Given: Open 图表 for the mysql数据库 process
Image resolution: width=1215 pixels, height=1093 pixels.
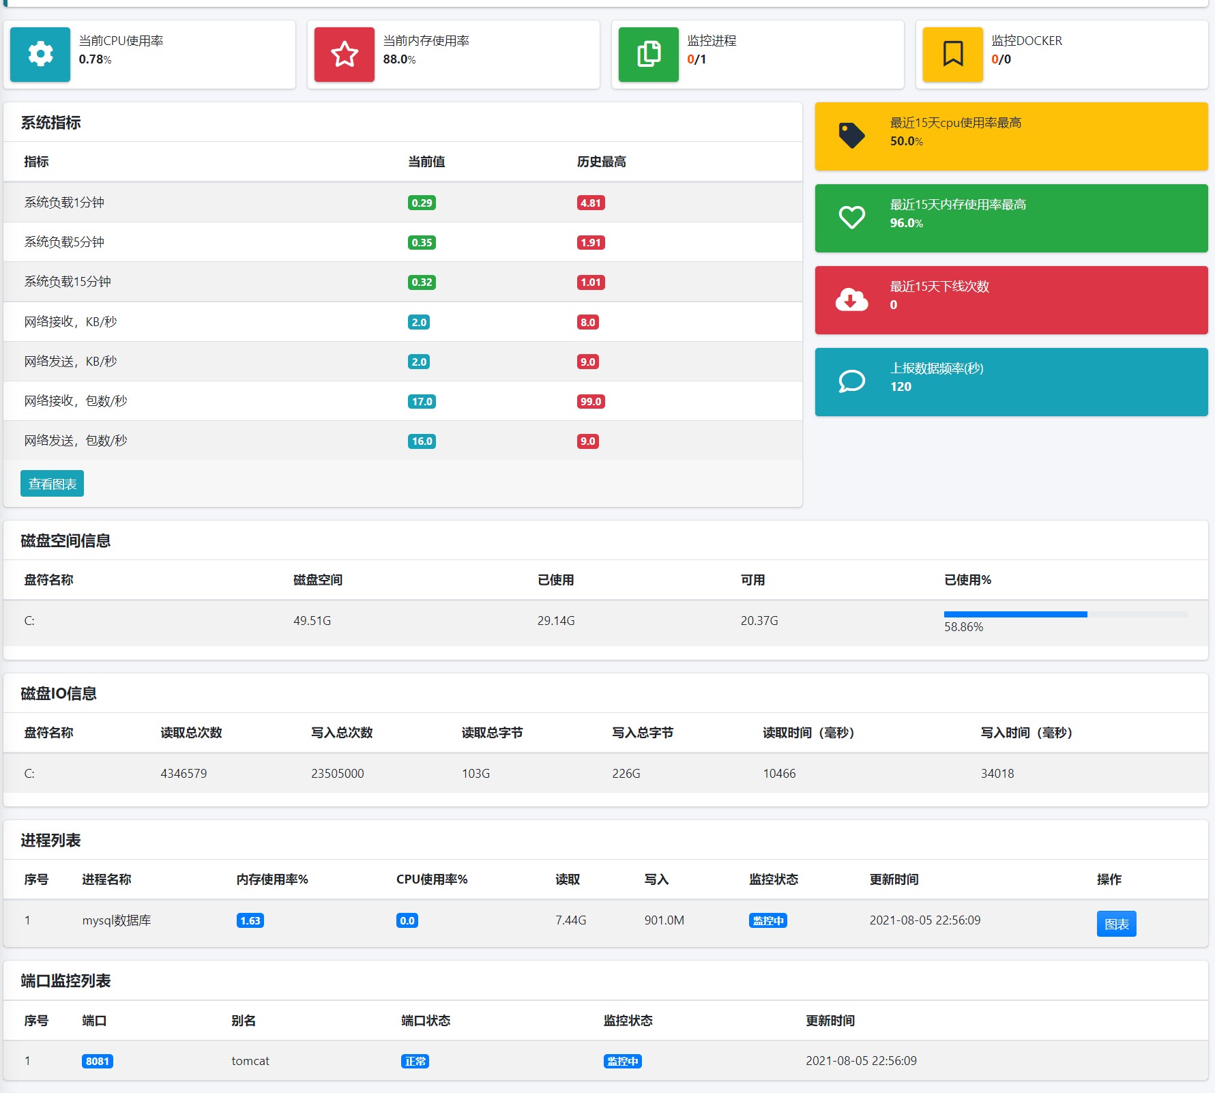Looking at the screenshot, I should (x=1116, y=924).
